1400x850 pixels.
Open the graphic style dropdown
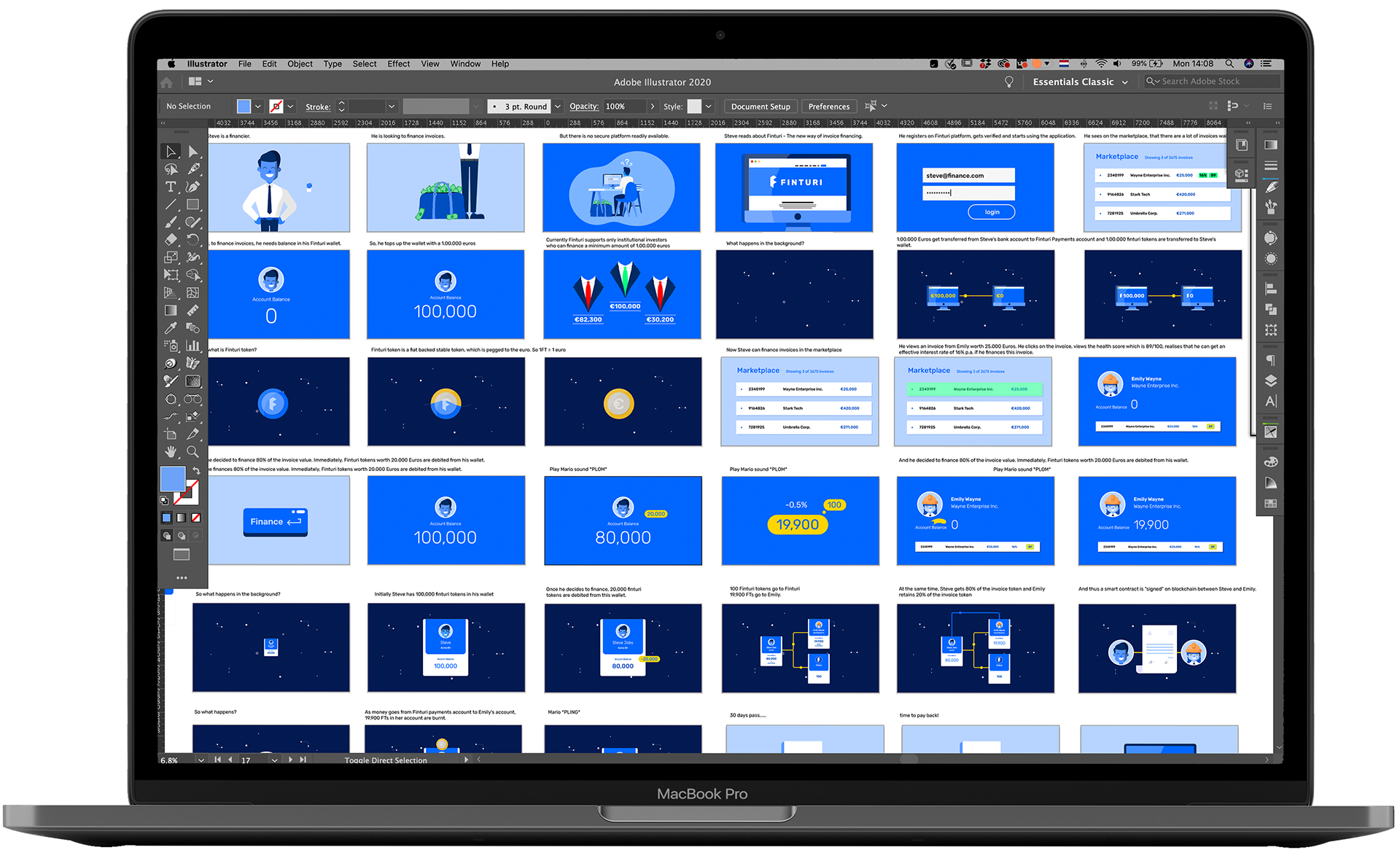[x=708, y=106]
